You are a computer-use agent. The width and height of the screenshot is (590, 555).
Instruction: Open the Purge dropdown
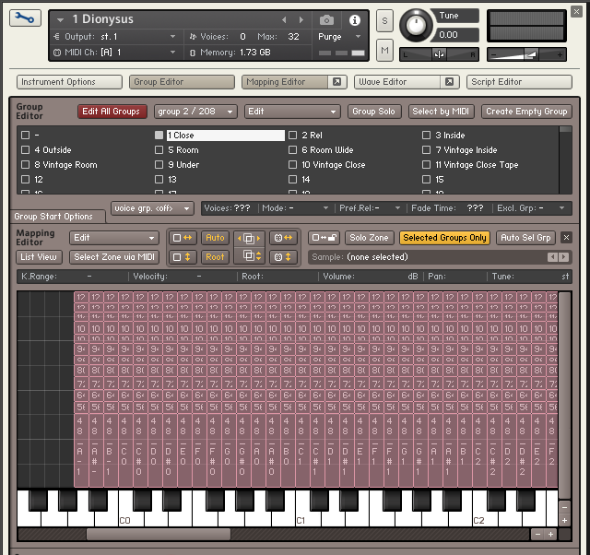pyautogui.click(x=358, y=37)
